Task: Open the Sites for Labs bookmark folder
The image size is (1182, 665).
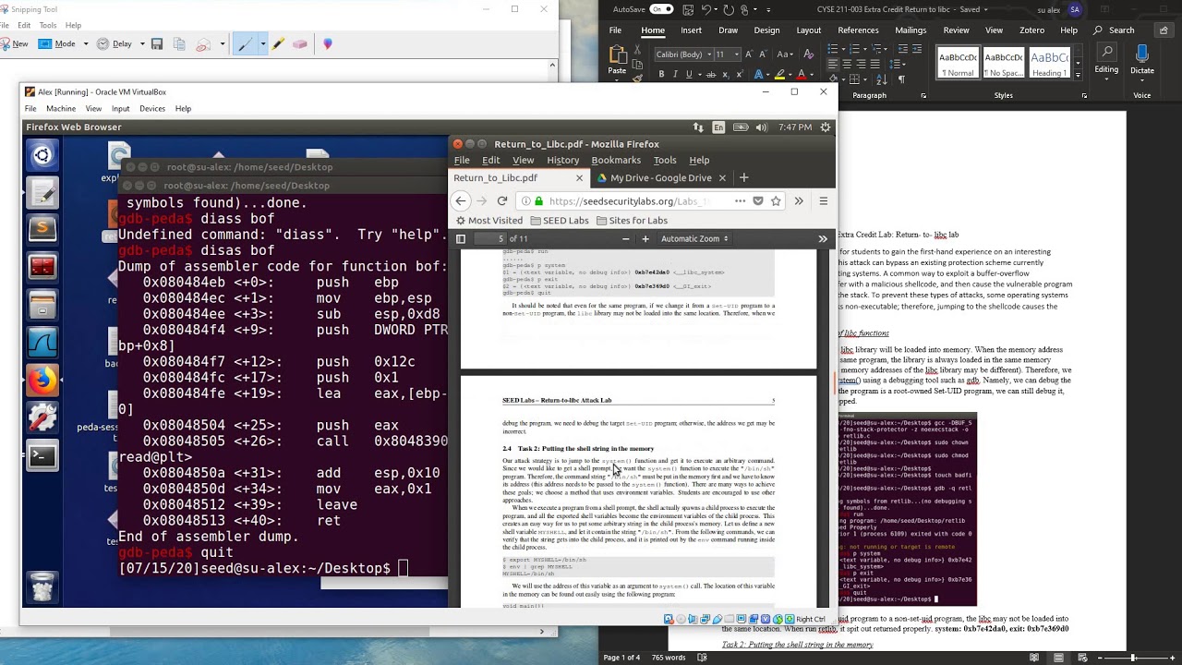Action: pyautogui.click(x=632, y=221)
